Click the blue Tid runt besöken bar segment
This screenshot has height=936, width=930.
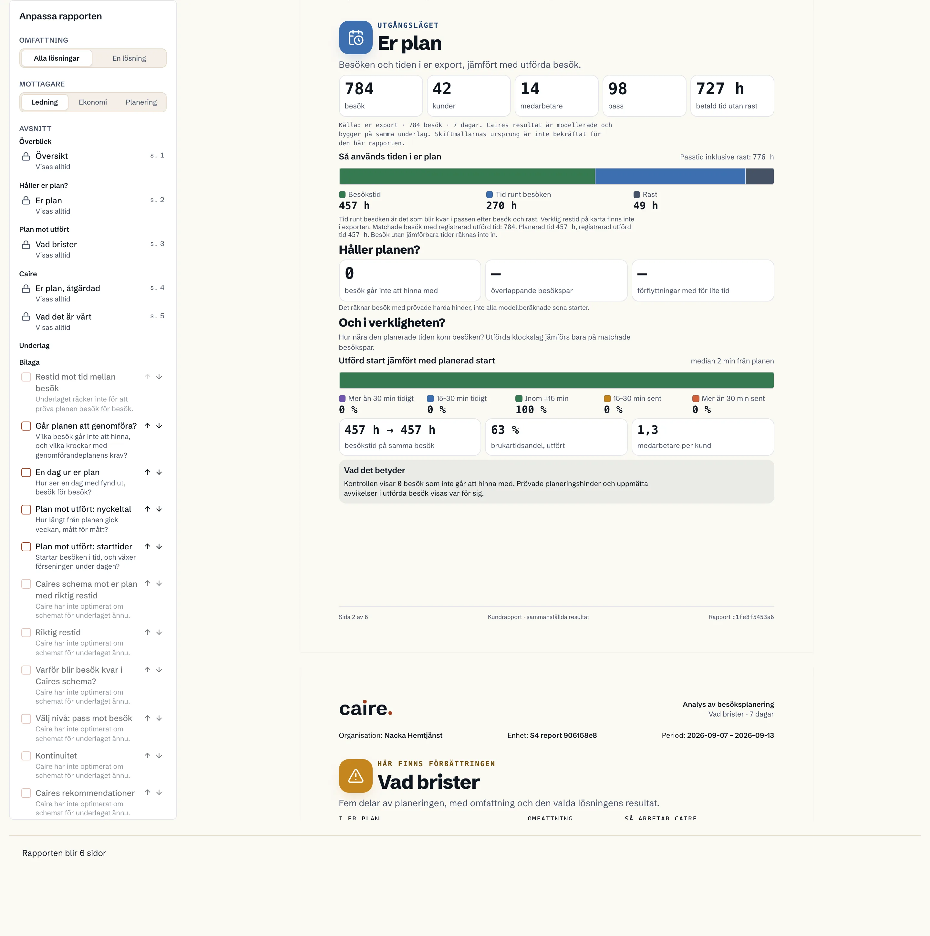670,176
